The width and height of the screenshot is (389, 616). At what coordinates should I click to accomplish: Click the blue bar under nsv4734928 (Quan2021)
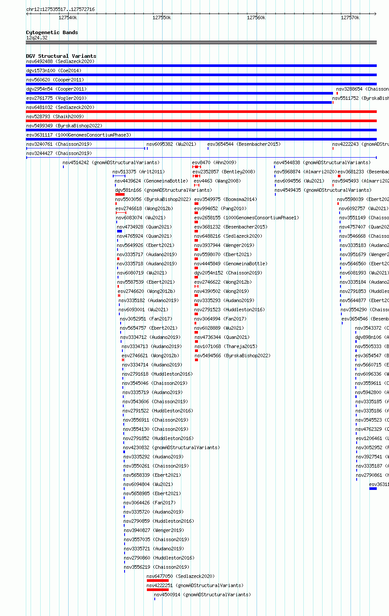point(119,231)
